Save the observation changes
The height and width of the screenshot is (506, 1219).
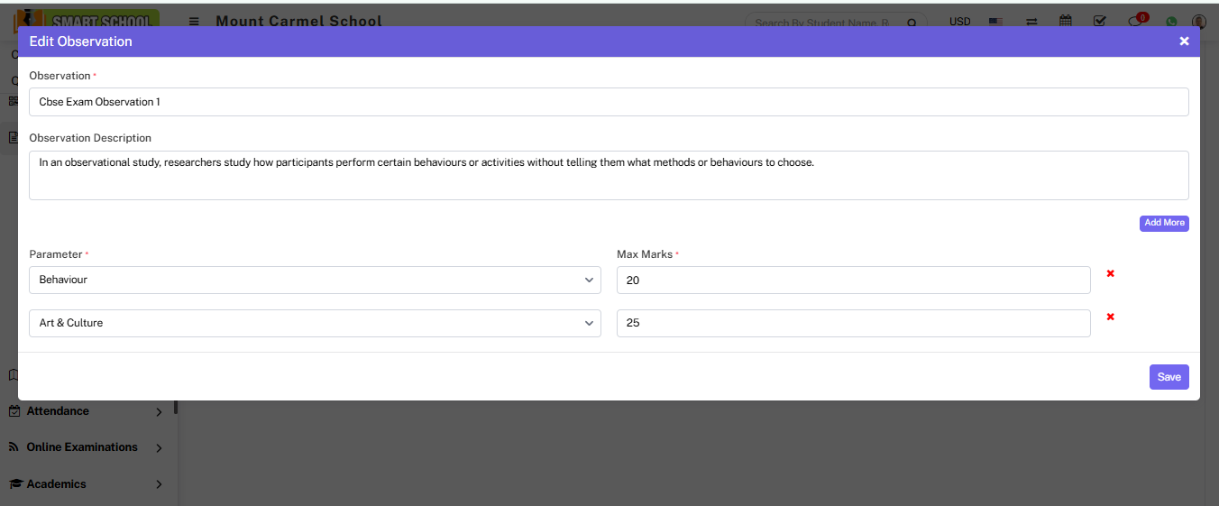coord(1169,377)
